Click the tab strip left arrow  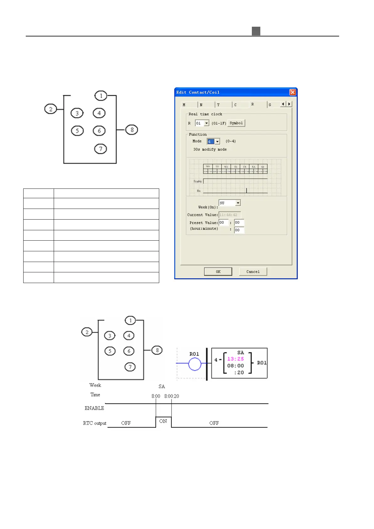pos(283,104)
